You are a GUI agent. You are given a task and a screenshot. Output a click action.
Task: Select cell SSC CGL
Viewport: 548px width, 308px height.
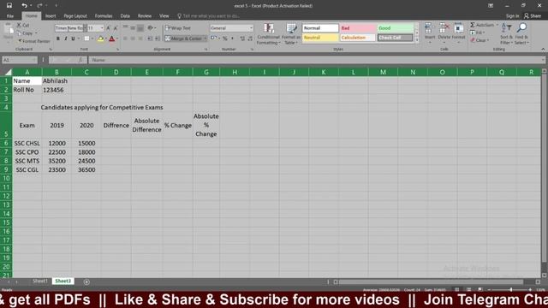point(27,169)
